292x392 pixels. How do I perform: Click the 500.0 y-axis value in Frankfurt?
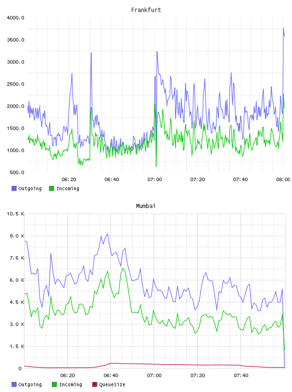point(17,172)
